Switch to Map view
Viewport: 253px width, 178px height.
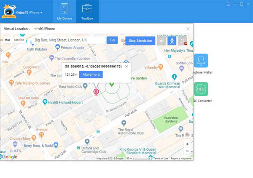point(8,40)
